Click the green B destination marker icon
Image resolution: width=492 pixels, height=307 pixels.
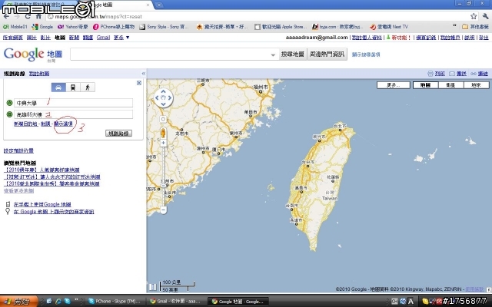click(9, 114)
